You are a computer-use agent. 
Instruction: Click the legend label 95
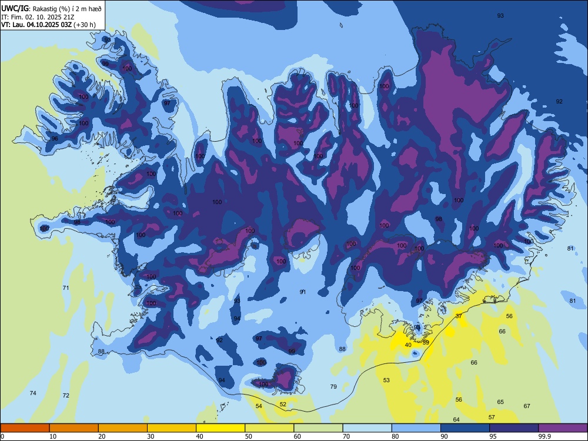493,436
